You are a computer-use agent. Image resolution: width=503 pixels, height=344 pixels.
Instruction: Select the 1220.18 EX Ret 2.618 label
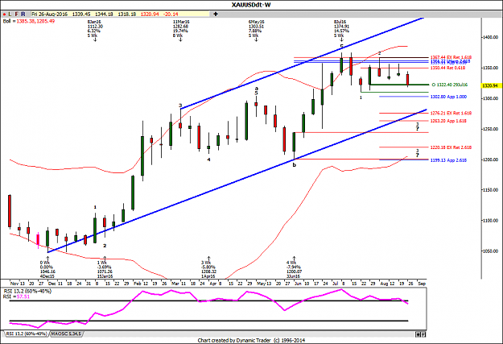[x=451, y=147]
